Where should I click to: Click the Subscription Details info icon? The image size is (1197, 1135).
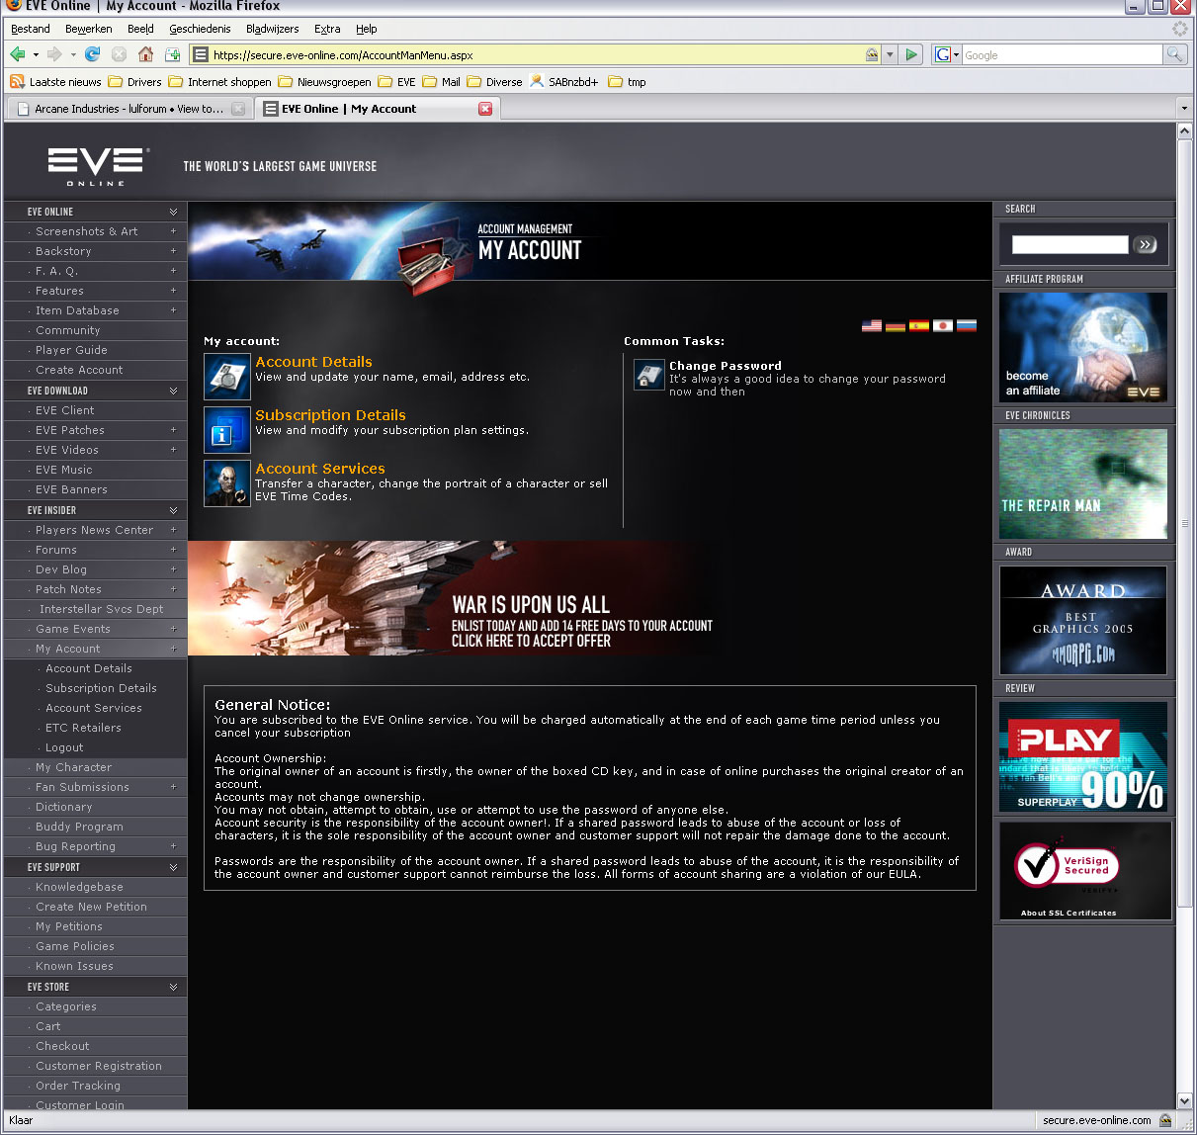click(227, 430)
